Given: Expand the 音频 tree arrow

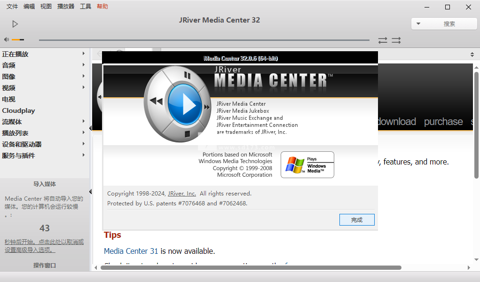Looking at the screenshot, I should [x=84, y=65].
